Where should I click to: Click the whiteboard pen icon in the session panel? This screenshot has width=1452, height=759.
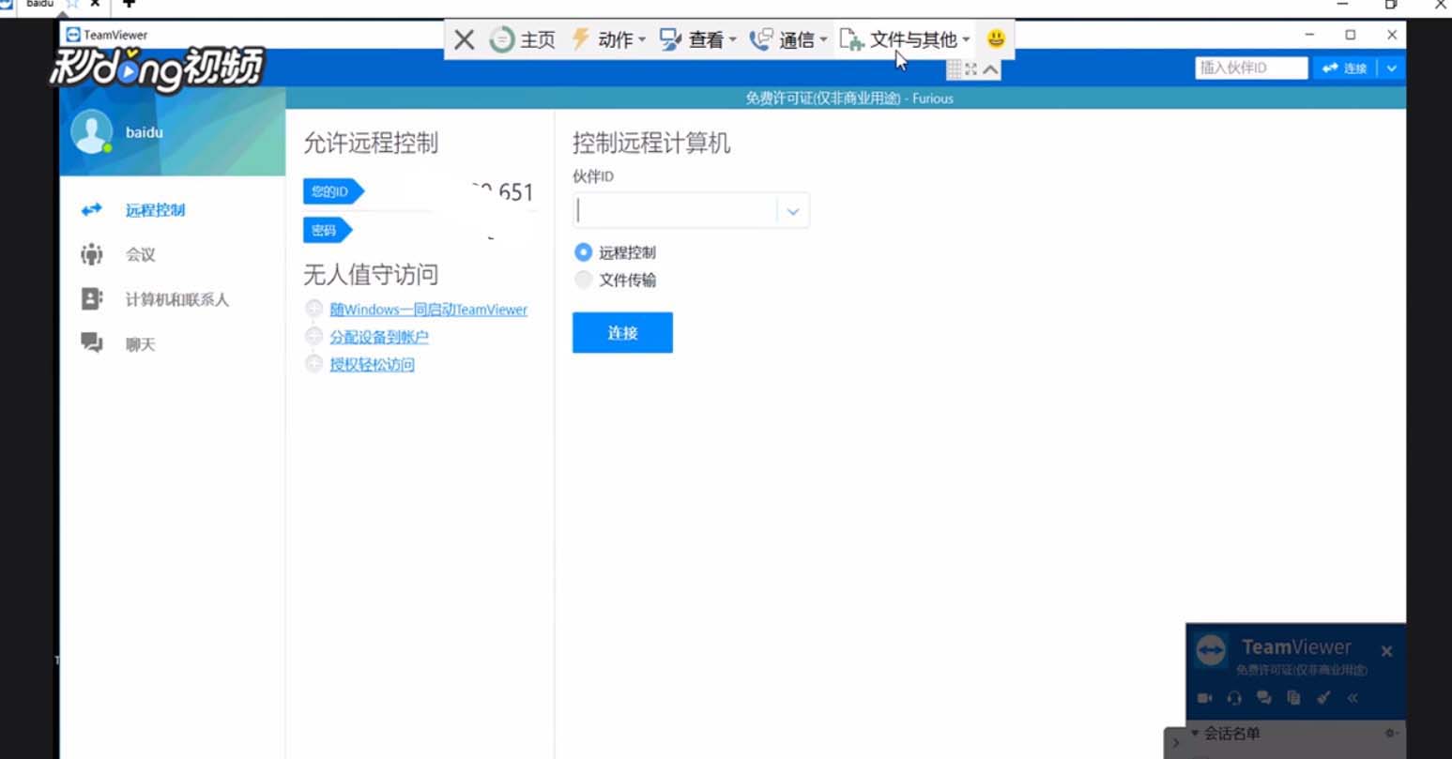(1323, 698)
